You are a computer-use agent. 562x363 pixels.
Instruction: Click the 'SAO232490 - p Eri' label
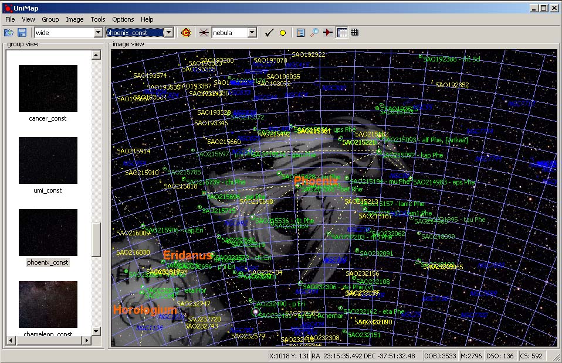click(279, 304)
